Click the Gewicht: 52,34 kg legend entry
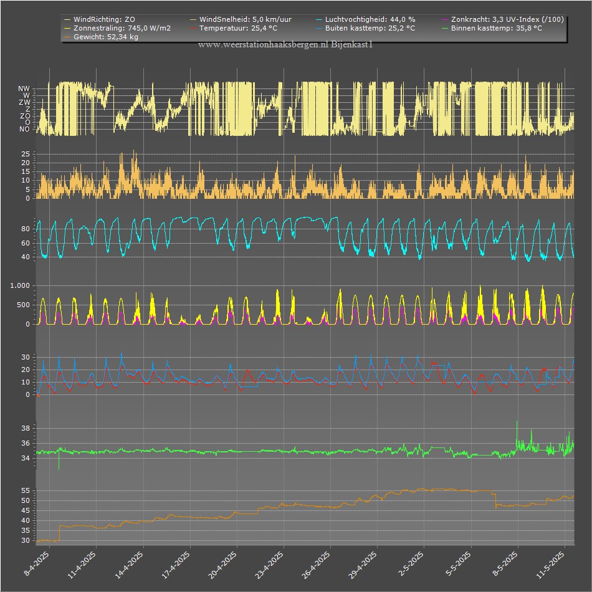This screenshot has width=592, height=592. 101,37
